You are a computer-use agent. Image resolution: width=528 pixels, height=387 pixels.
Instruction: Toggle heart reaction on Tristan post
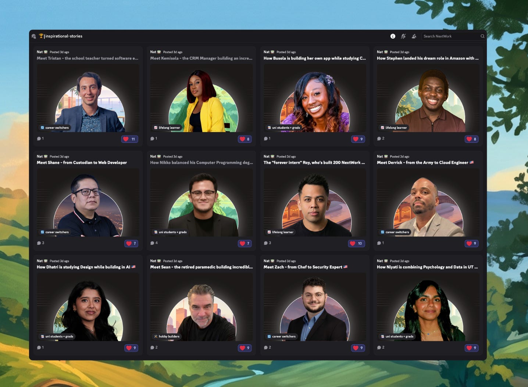(x=130, y=139)
